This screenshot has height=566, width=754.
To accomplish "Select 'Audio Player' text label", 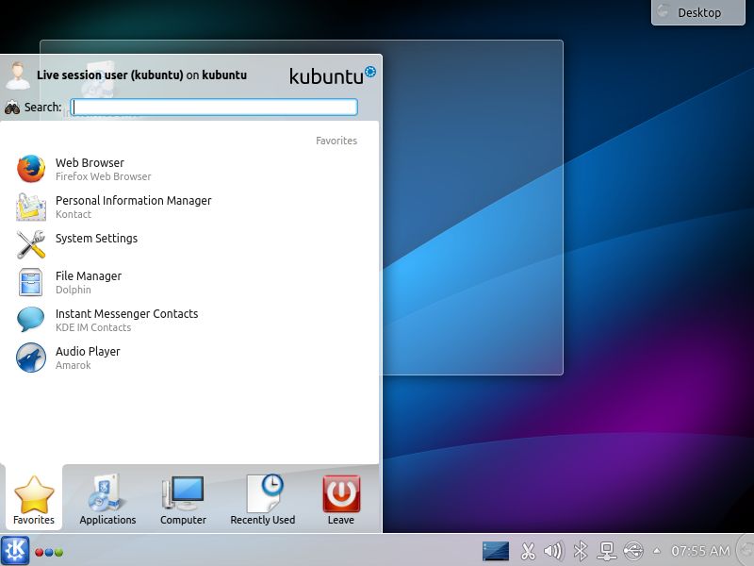I will point(88,352).
